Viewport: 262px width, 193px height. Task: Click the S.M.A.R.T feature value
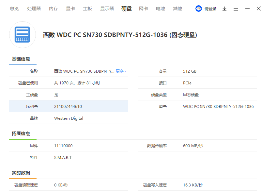[x=63, y=157]
